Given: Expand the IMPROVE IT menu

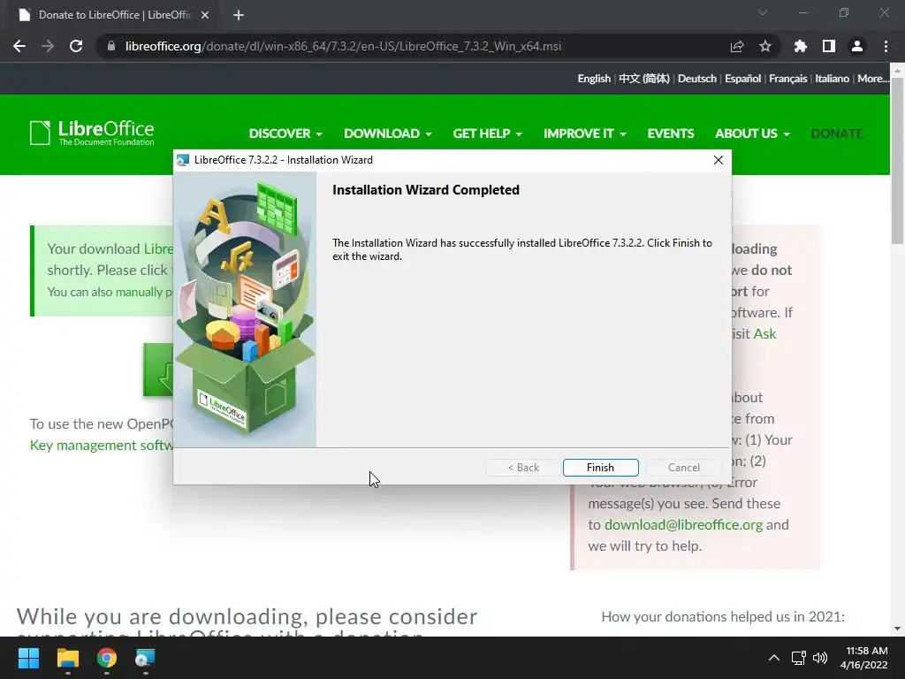Looking at the screenshot, I should [x=585, y=134].
